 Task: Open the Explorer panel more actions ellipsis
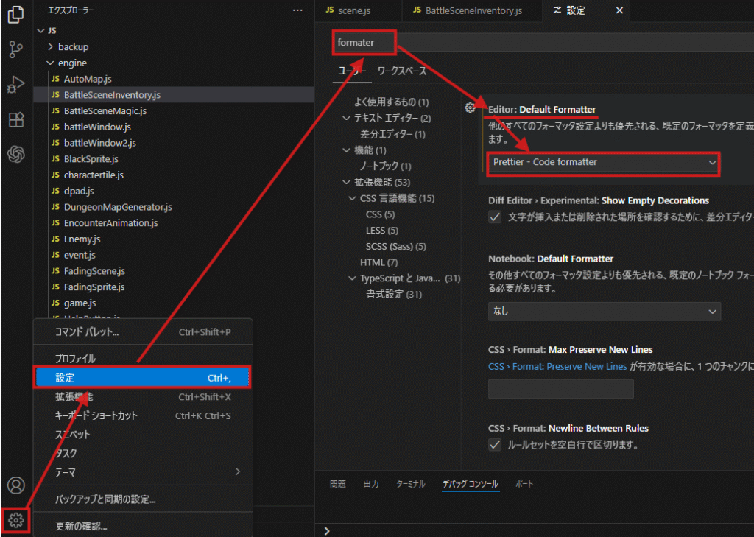tap(297, 10)
